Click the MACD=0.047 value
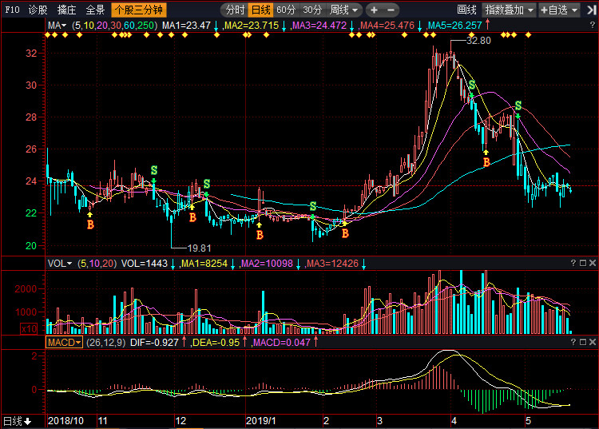Viewport: 599px width, 429px height. [x=282, y=342]
